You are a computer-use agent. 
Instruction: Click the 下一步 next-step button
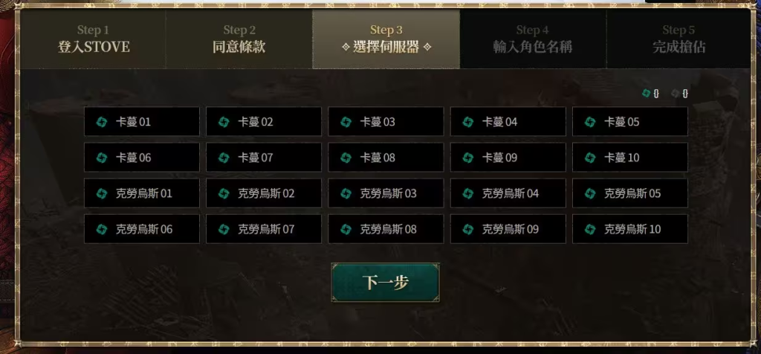pyautogui.click(x=386, y=283)
